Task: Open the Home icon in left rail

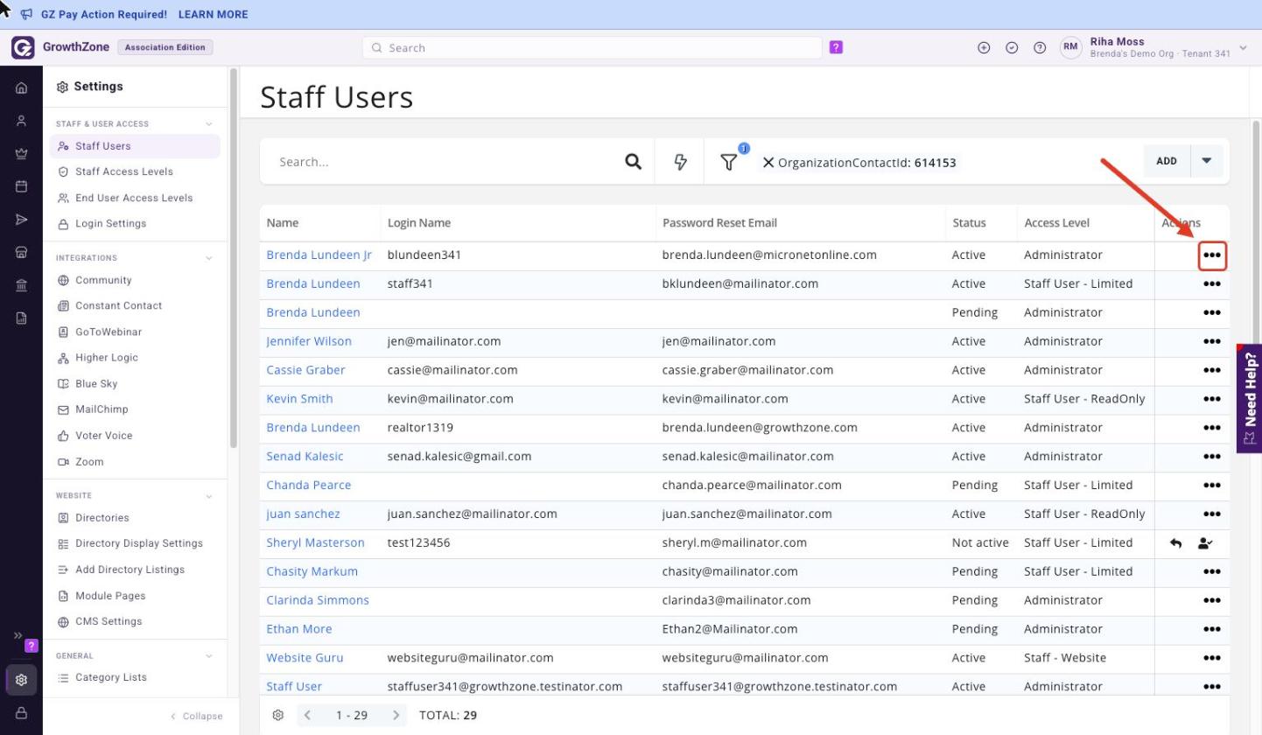Action: coord(22,88)
